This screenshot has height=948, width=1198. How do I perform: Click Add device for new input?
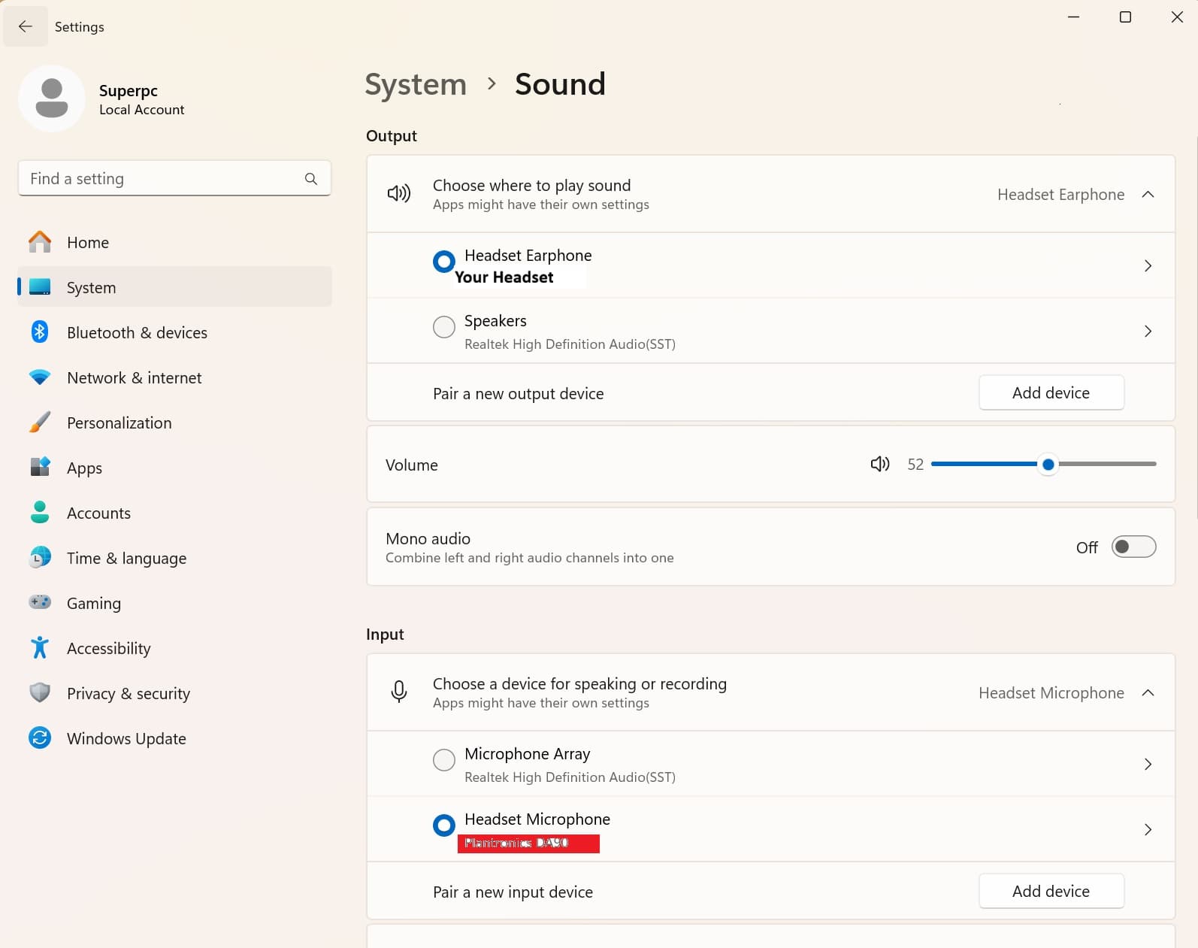pos(1051,892)
